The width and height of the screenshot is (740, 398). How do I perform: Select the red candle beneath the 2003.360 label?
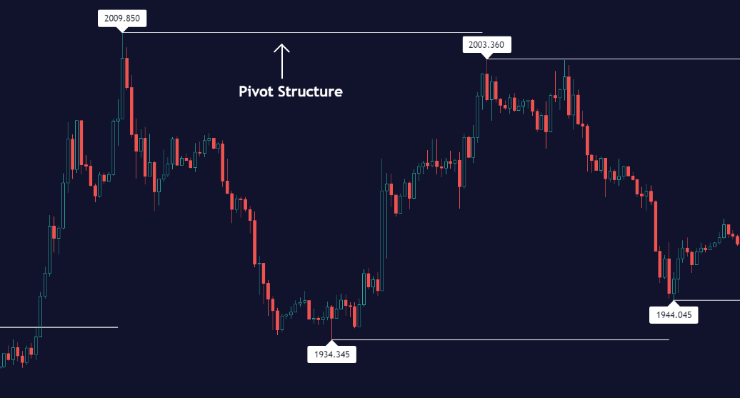click(x=486, y=86)
